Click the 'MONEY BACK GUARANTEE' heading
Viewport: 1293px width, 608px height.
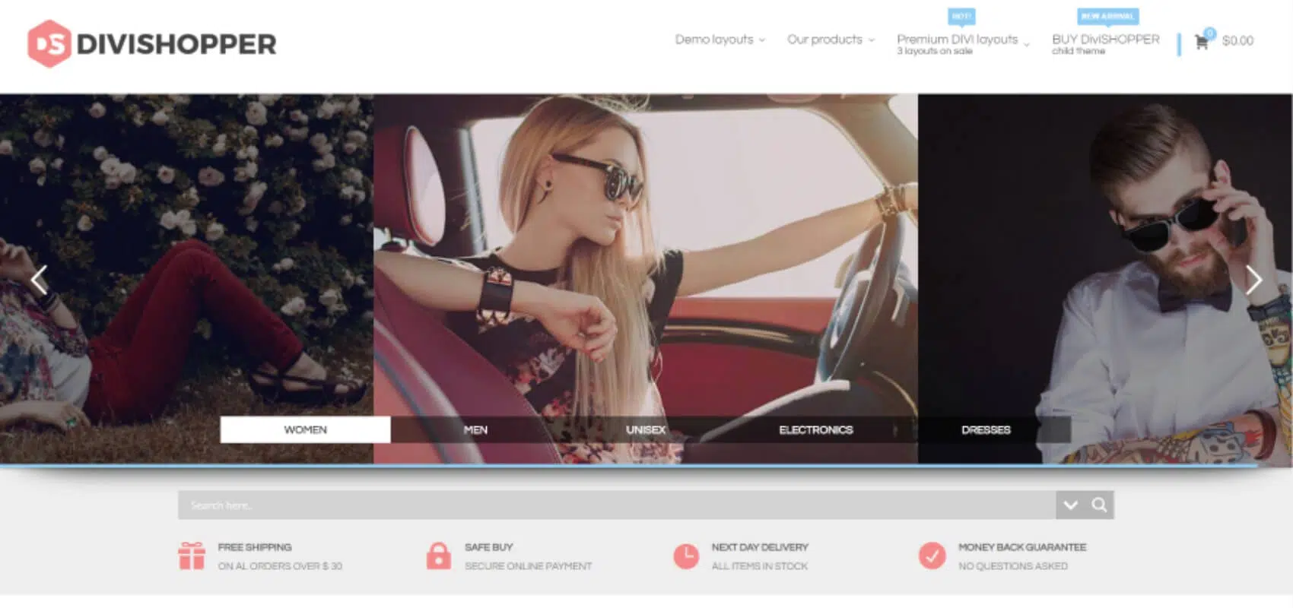pos(1022,547)
